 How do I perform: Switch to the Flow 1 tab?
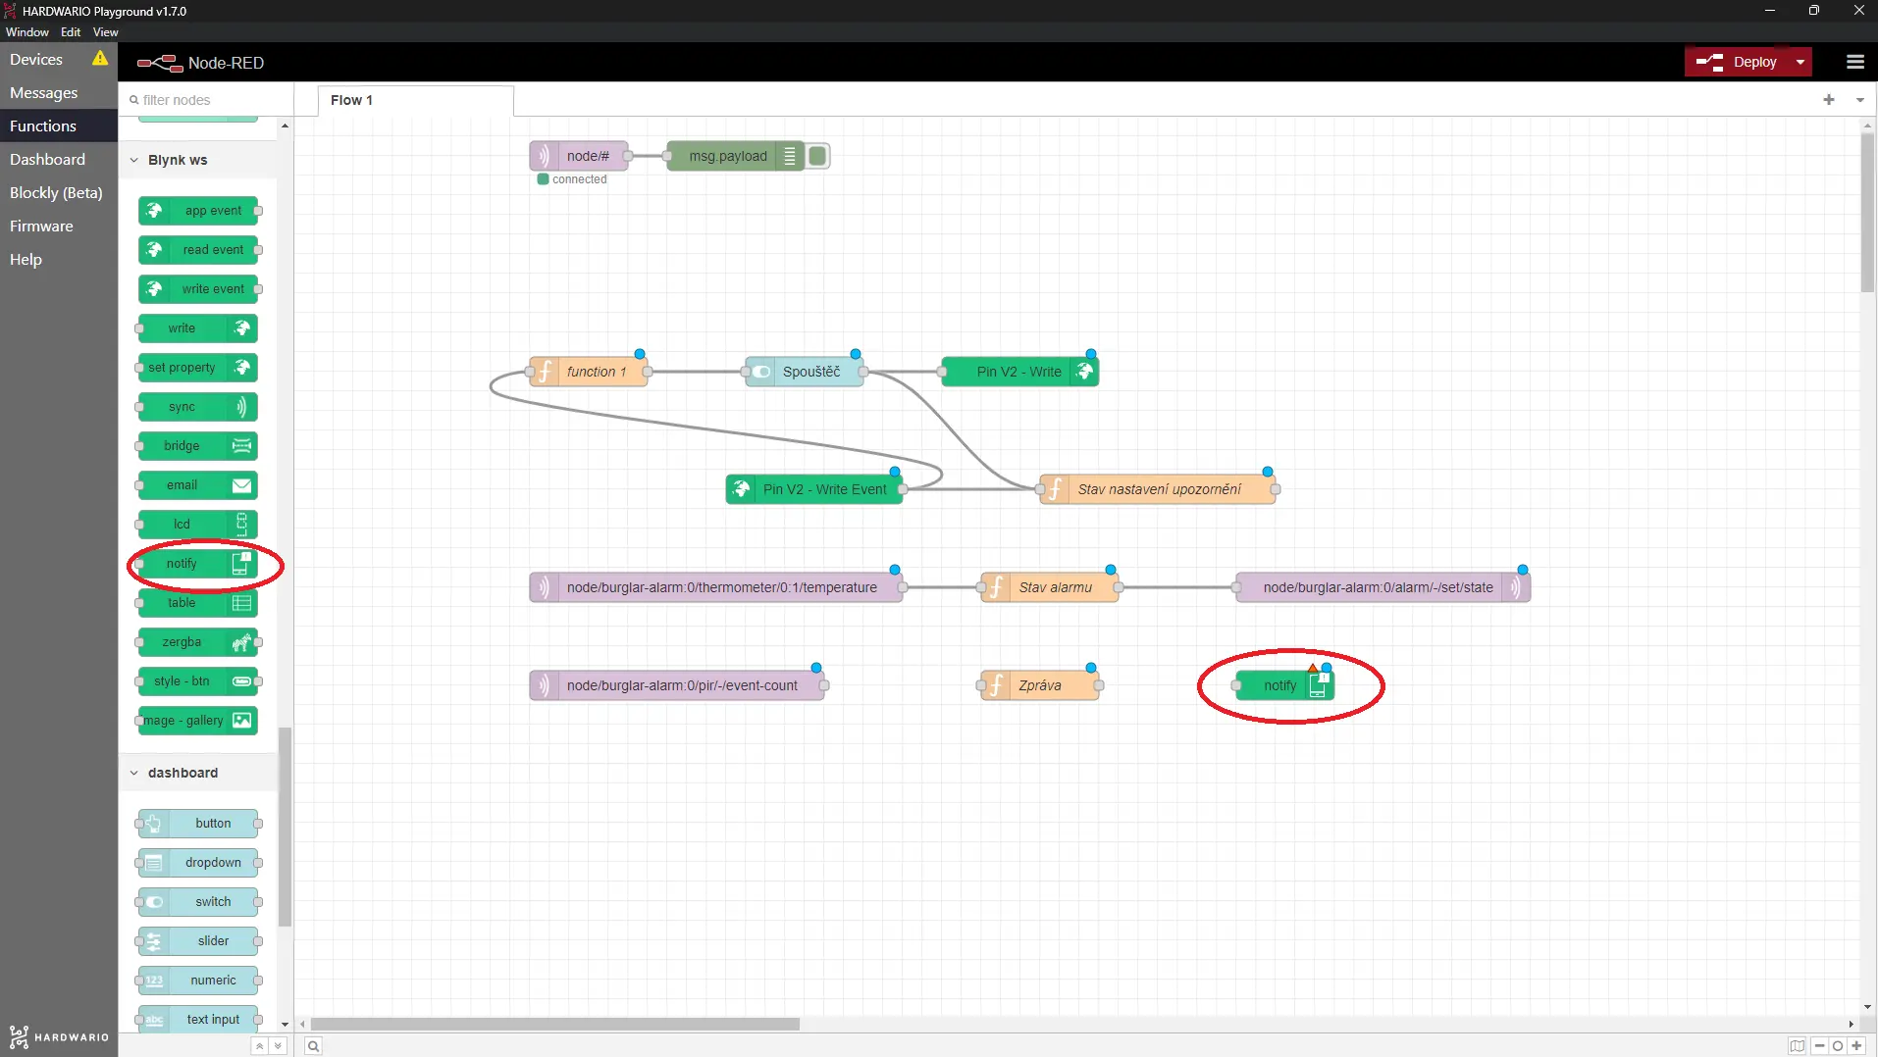(x=415, y=100)
